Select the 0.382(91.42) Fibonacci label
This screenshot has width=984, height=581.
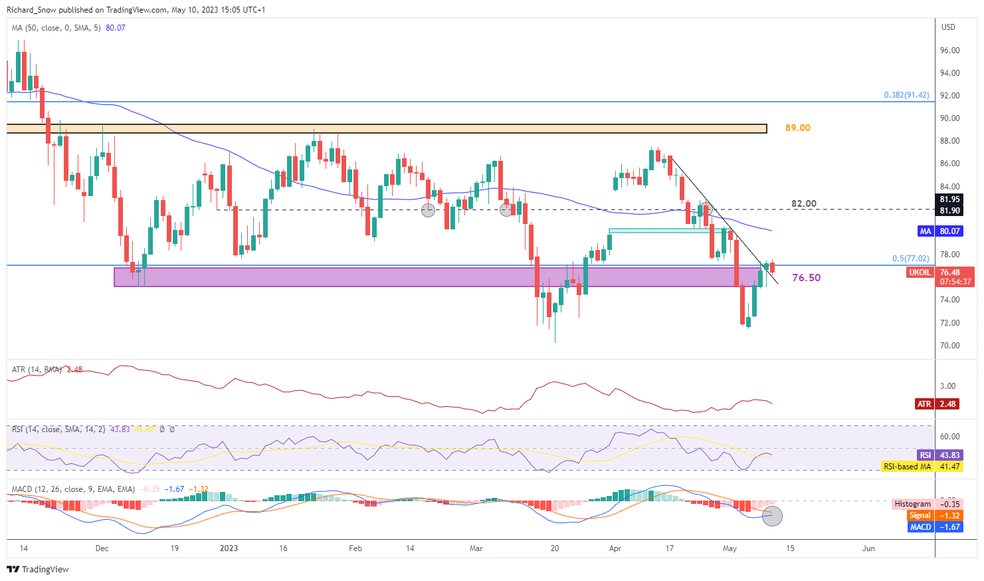906,95
